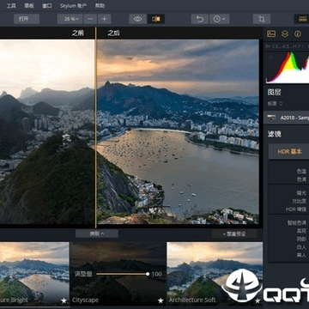This screenshot has height=309, width=309.
Task: Click the 白人 label
Action: tap(301, 246)
